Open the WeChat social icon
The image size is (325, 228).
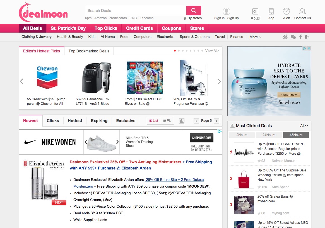point(293,37)
